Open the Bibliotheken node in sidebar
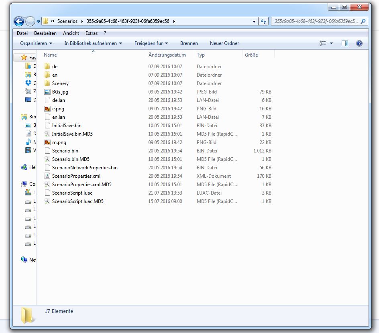The width and height of the screenshot is (379, 333). tap(28, 117)
